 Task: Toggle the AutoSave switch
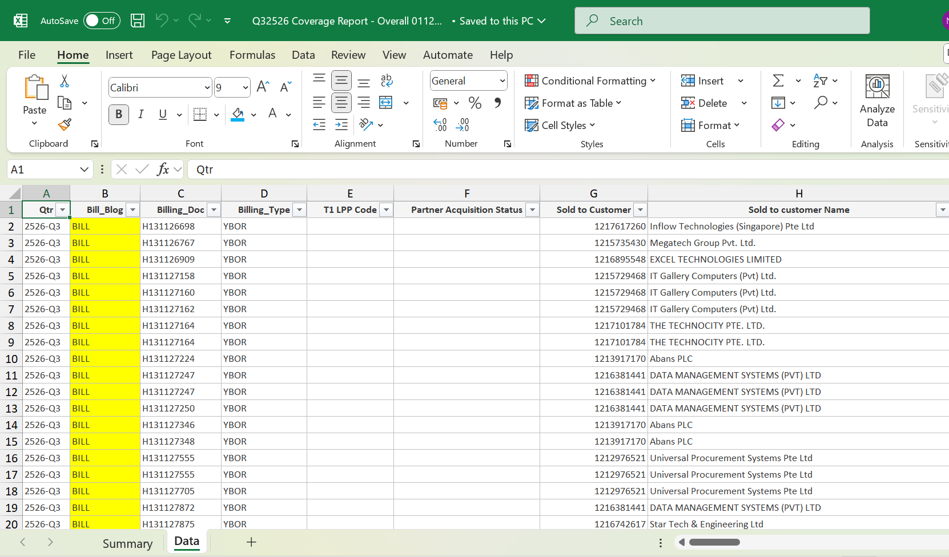101,21
